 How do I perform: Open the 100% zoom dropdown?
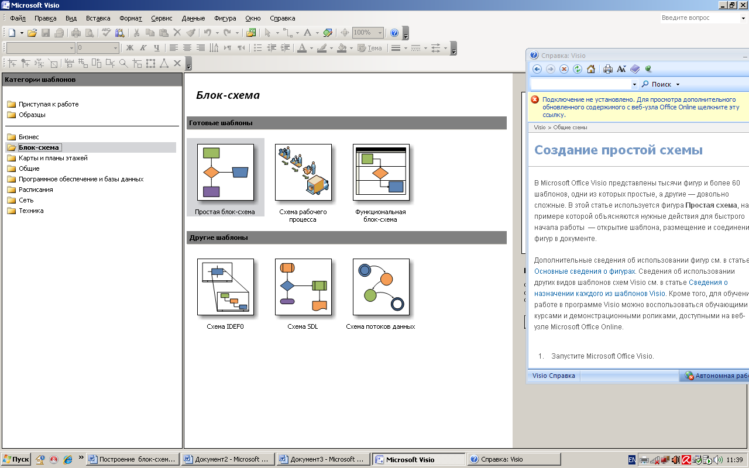tap(380, 33)
